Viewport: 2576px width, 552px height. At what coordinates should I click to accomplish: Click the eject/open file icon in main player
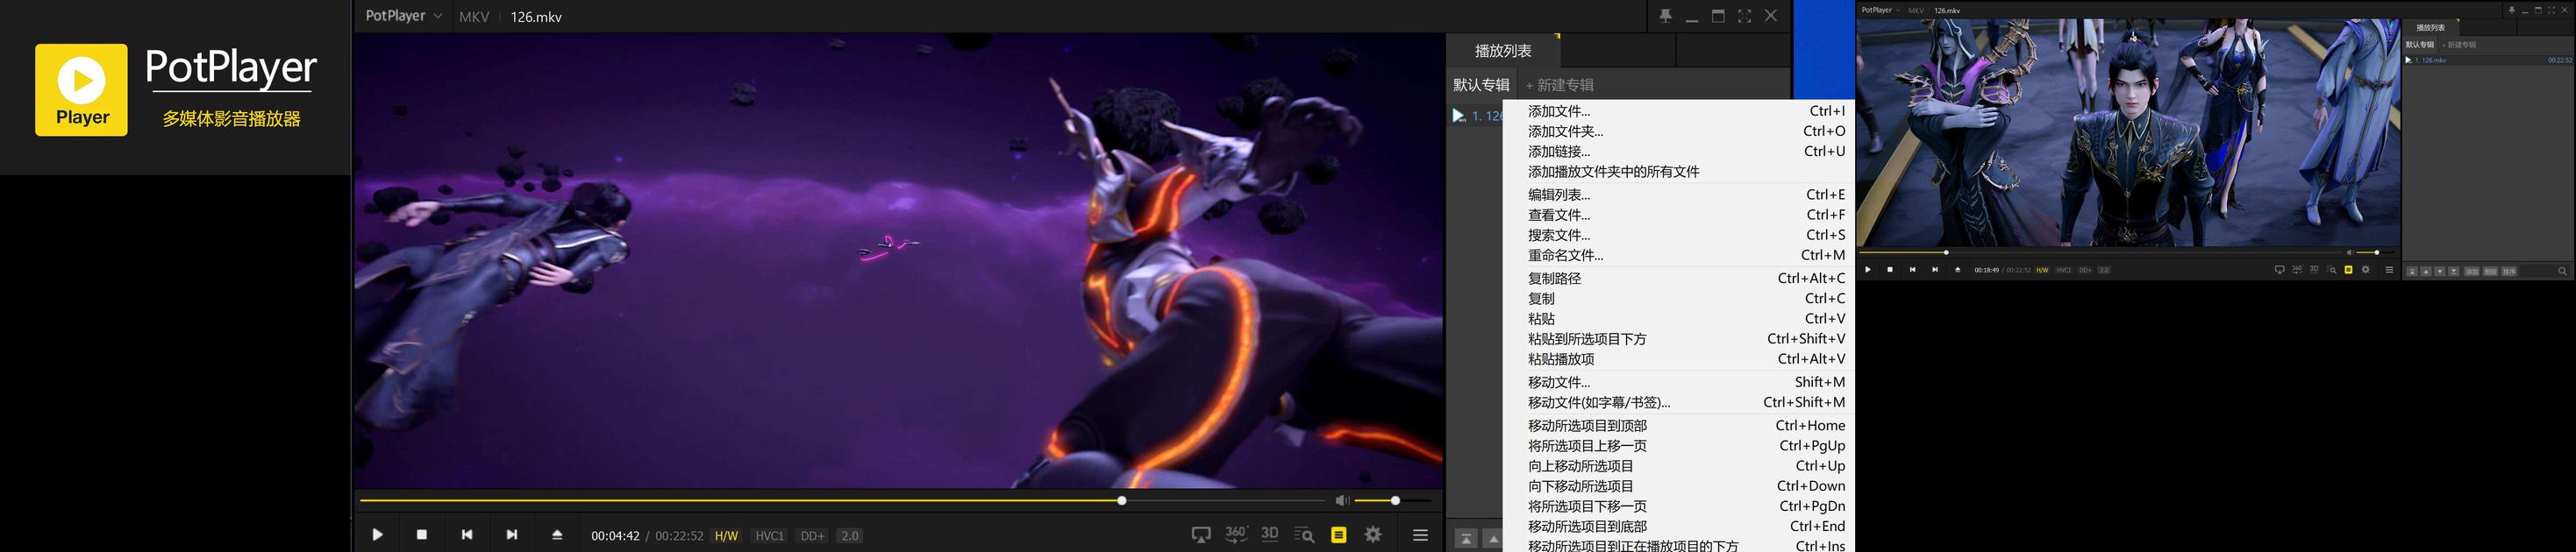pos(557,535)
